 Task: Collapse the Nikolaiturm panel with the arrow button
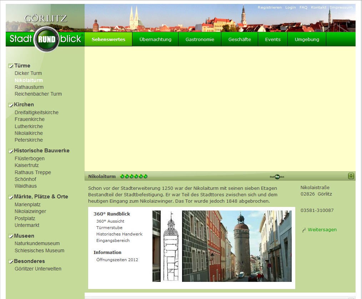(x=351, y=176)
